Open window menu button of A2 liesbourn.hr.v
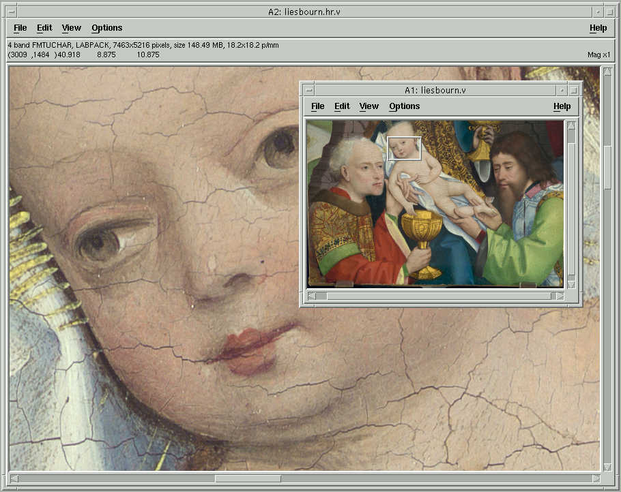This screenshot has width=621, height=492. coord(12,12)
